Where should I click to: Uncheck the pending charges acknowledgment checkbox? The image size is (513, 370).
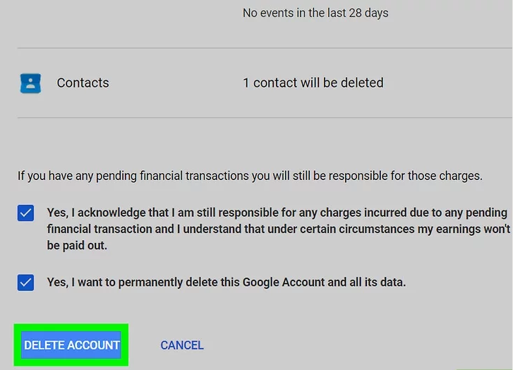pos(25,213)
